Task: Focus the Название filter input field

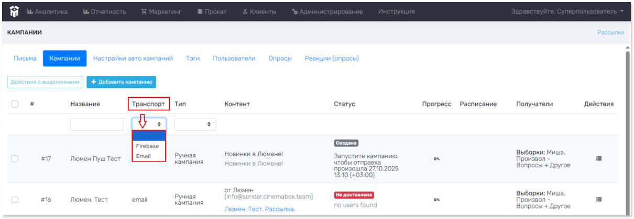Action: pos(97,124)
